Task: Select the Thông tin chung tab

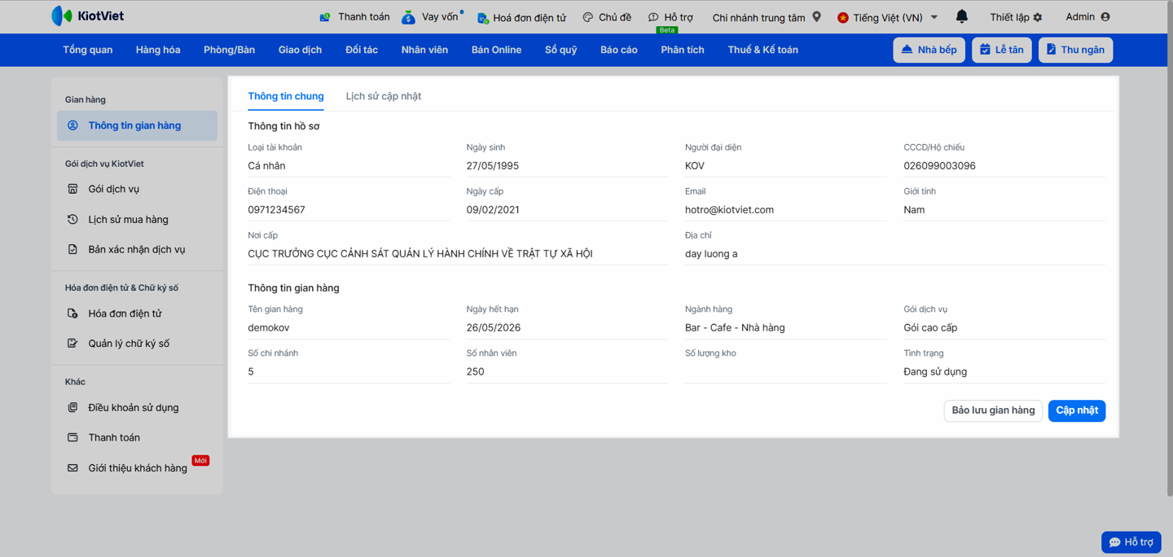Action: [286, 96]
